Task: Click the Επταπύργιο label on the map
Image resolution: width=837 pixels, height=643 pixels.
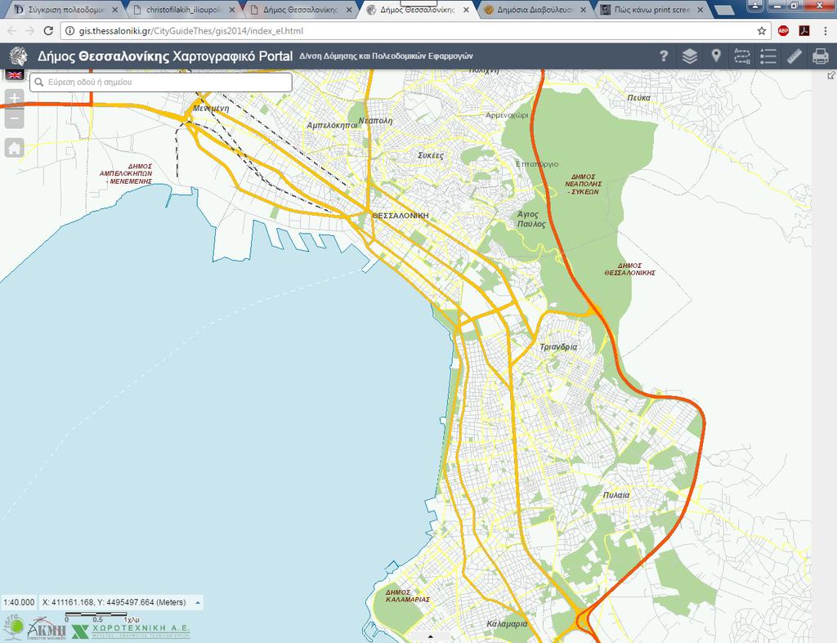Action: point(537,164)
